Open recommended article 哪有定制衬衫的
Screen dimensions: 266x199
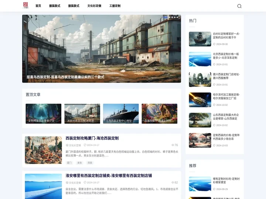226,181
